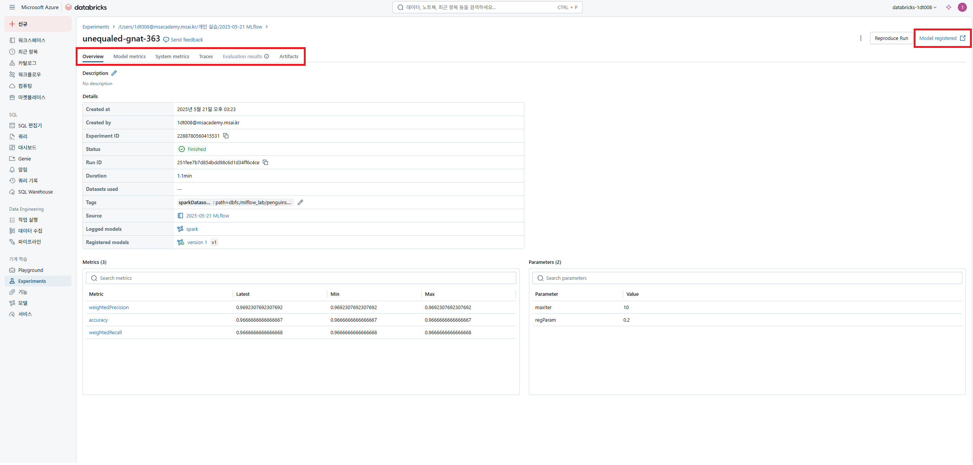Click the 신규 new button
This screenshot has width=973, height=465.
(x=38, y=24)
